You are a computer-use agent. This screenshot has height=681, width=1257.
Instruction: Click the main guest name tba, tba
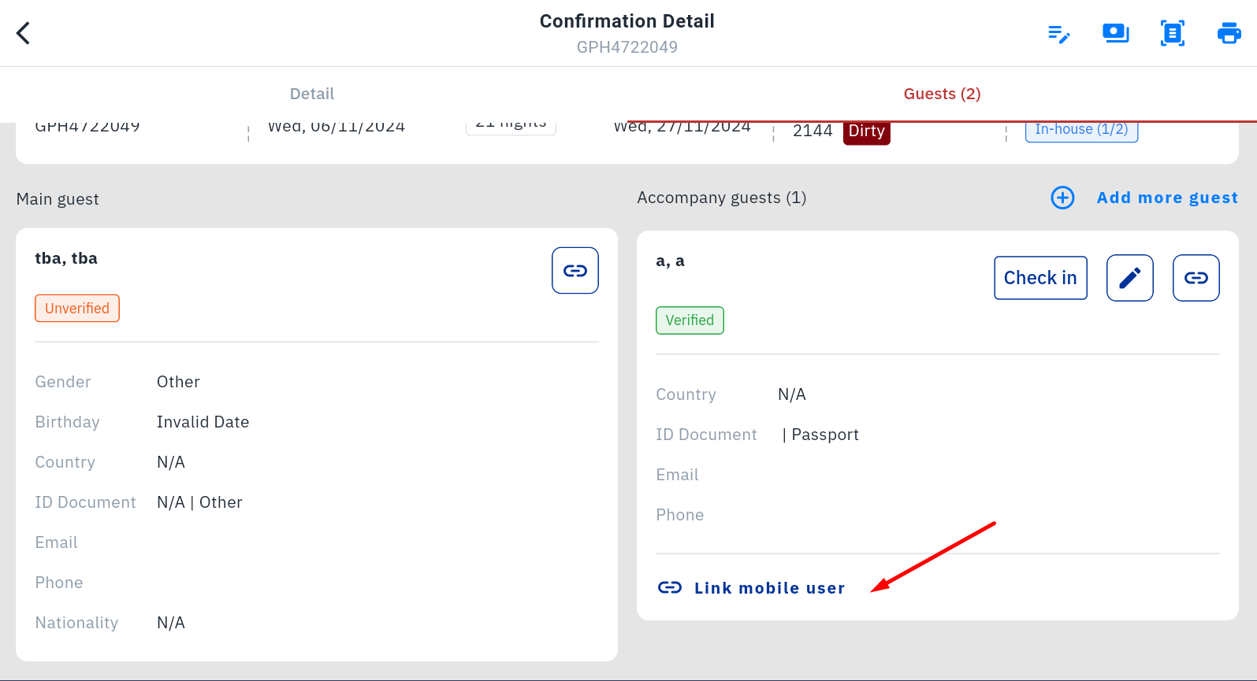[66, 258]
